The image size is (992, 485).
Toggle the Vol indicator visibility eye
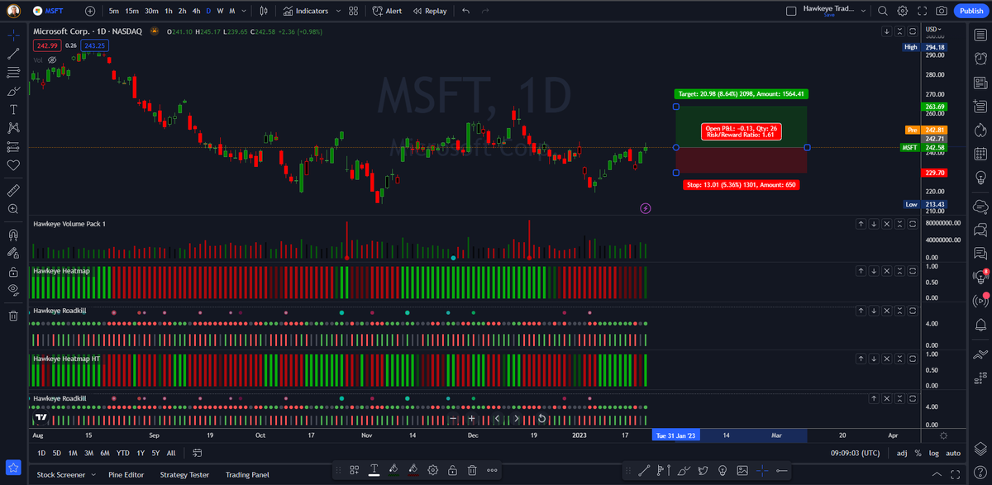click(x=52, y=60)
